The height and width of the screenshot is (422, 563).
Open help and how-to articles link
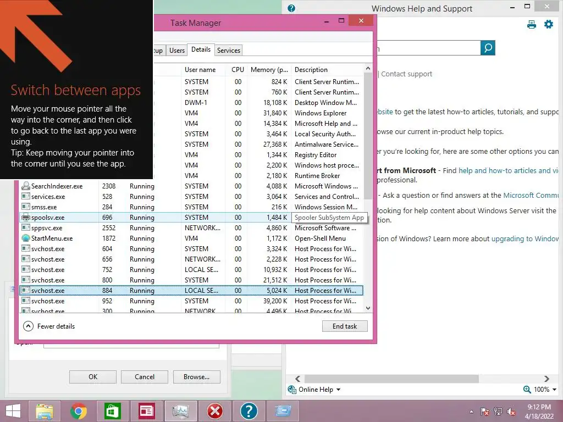click(509, 170)
